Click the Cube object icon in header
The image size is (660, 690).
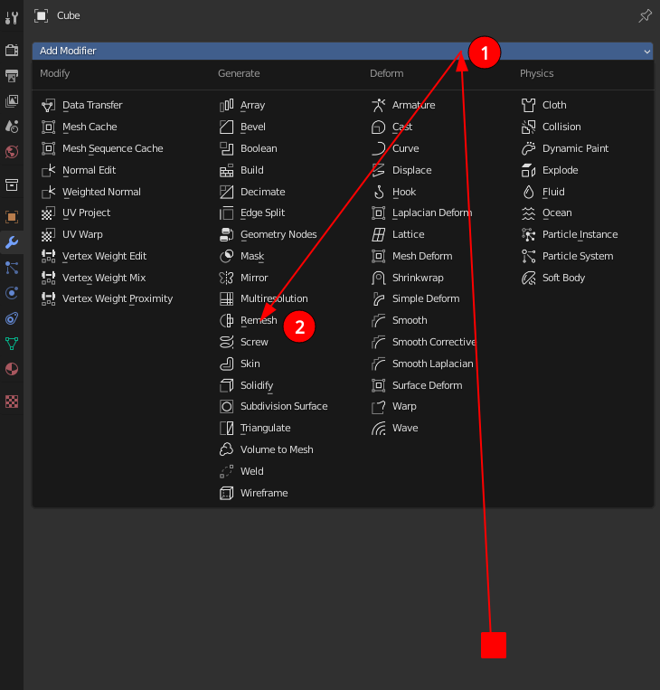[x=41, y=16]
